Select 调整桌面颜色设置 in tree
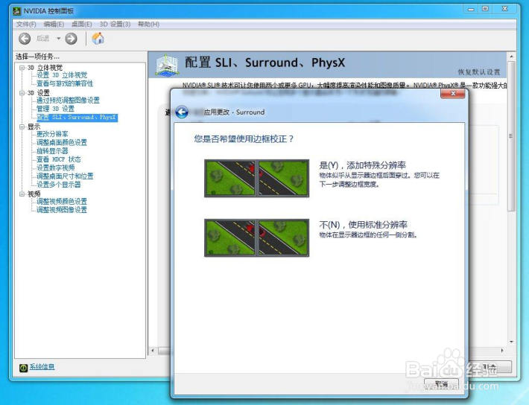529x405 pixels. [62, 143]
